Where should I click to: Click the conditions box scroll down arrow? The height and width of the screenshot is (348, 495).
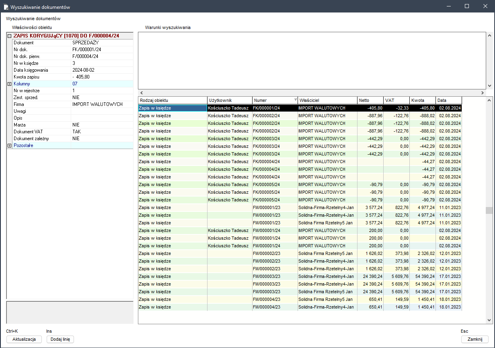[x=489, y=86]
